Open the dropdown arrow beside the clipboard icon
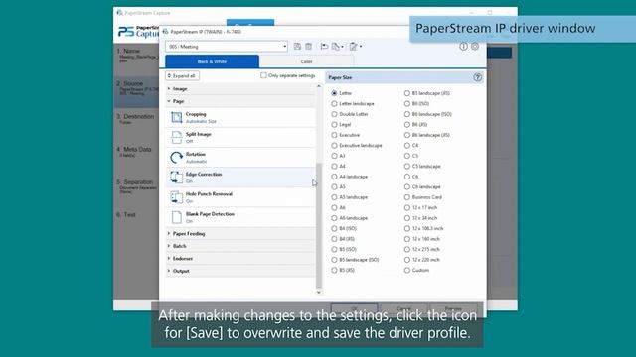 tap(361, 47)
